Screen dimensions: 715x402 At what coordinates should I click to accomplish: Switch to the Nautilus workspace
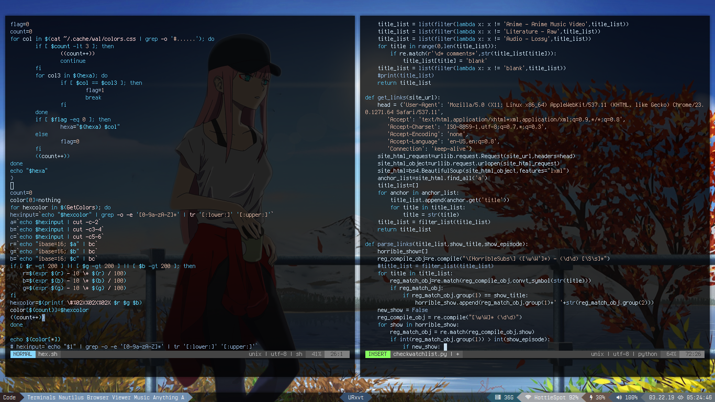72,397
